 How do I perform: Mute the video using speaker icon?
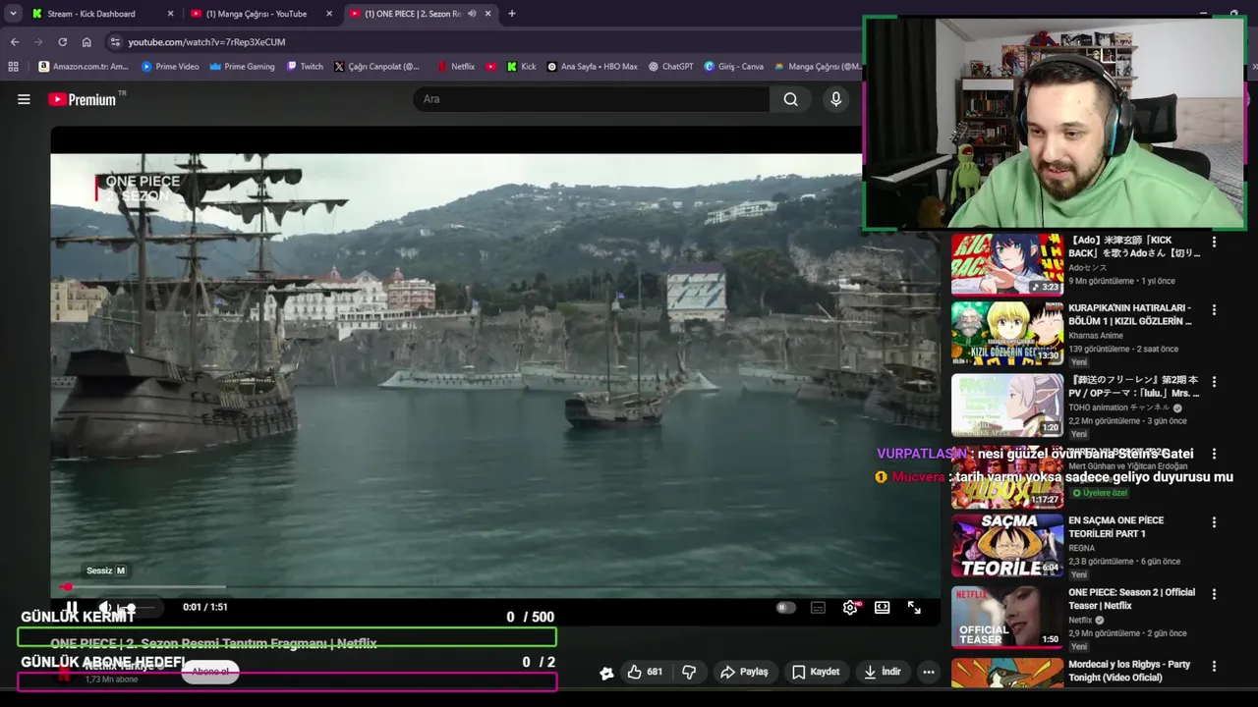tap(105, 608)
